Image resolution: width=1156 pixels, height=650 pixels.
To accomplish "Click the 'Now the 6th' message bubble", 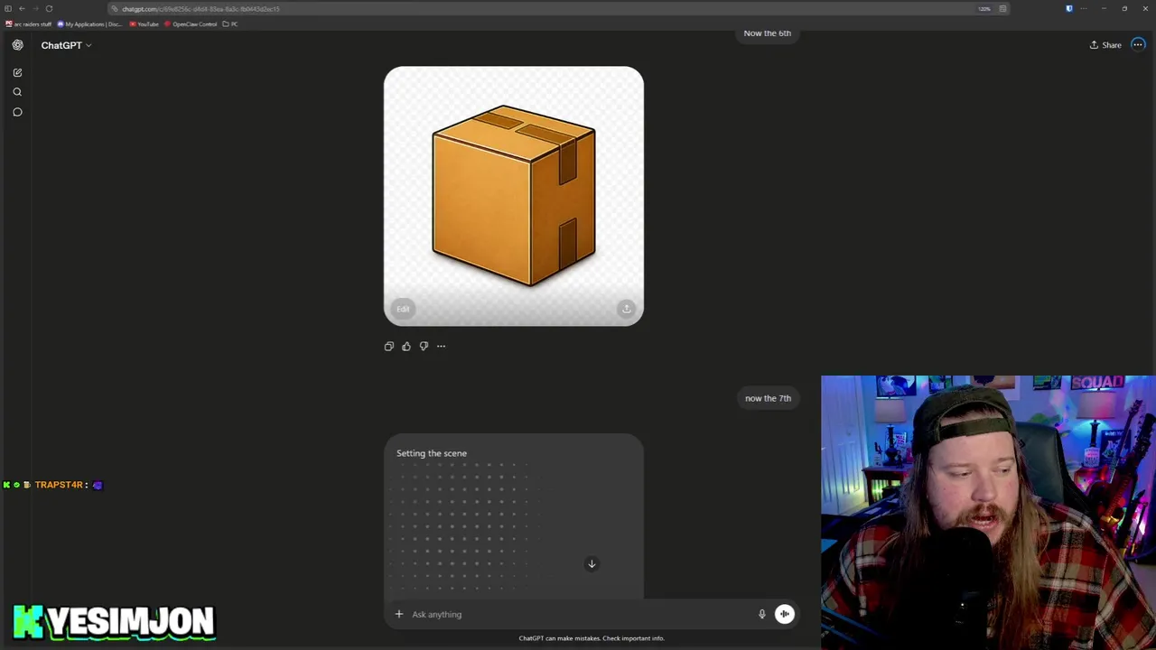I will coord(767,33).
